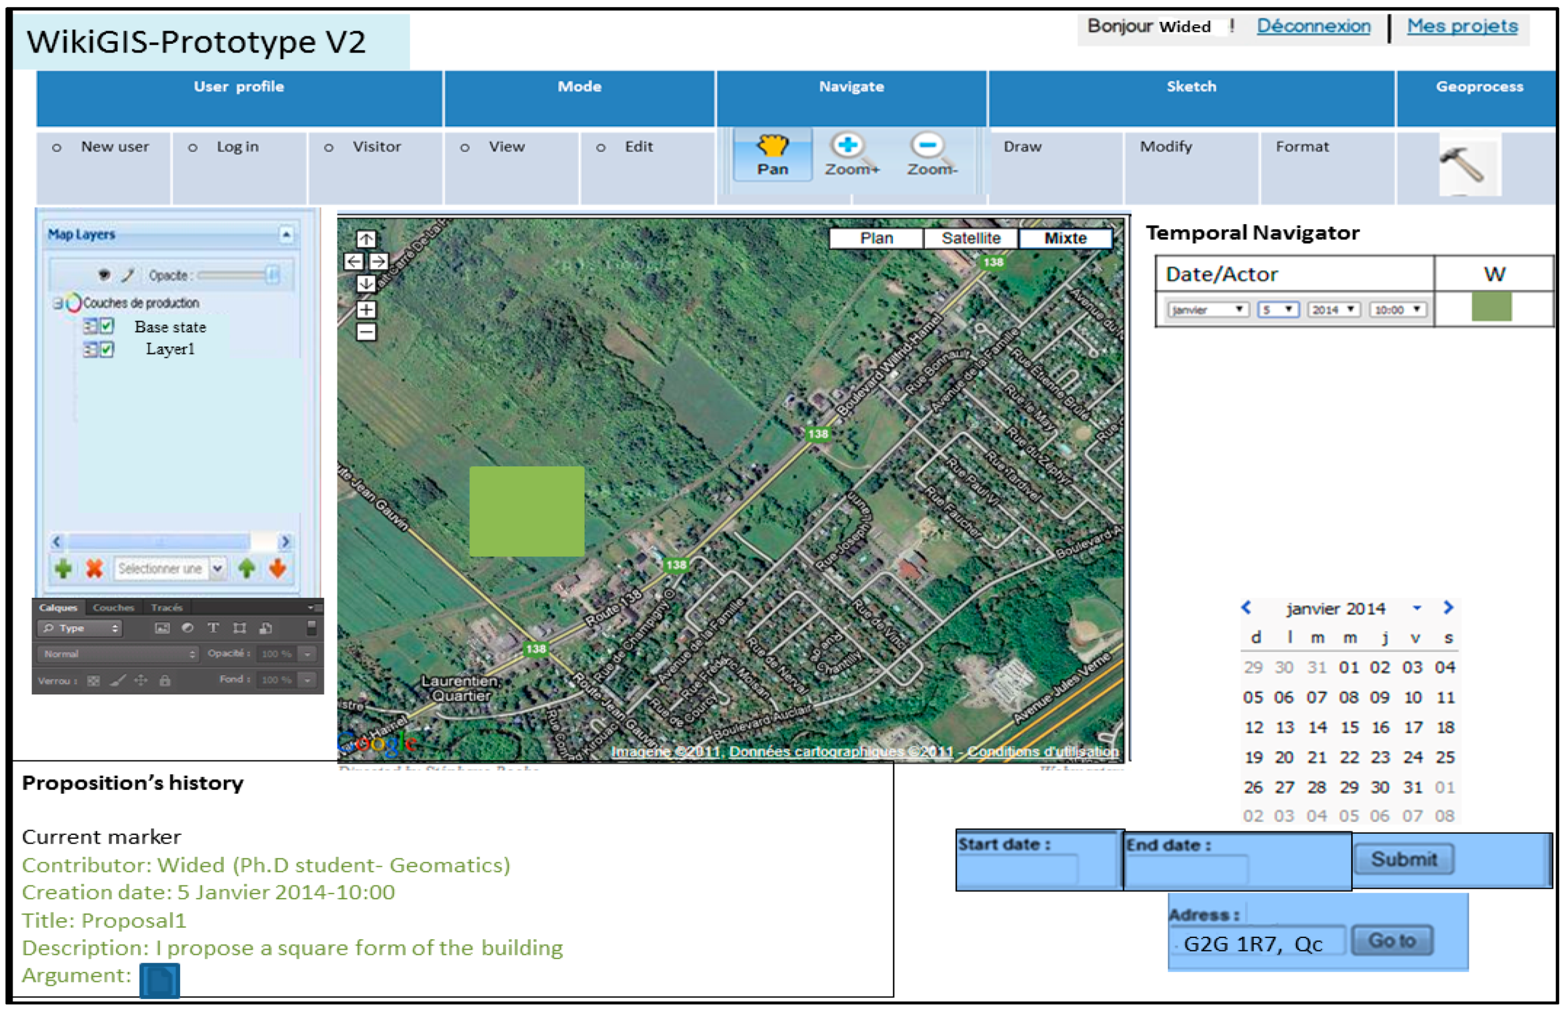Open the Geoprocess hammer tool
This screenshot has width=1568, height=1012.
click(1465, 164)
